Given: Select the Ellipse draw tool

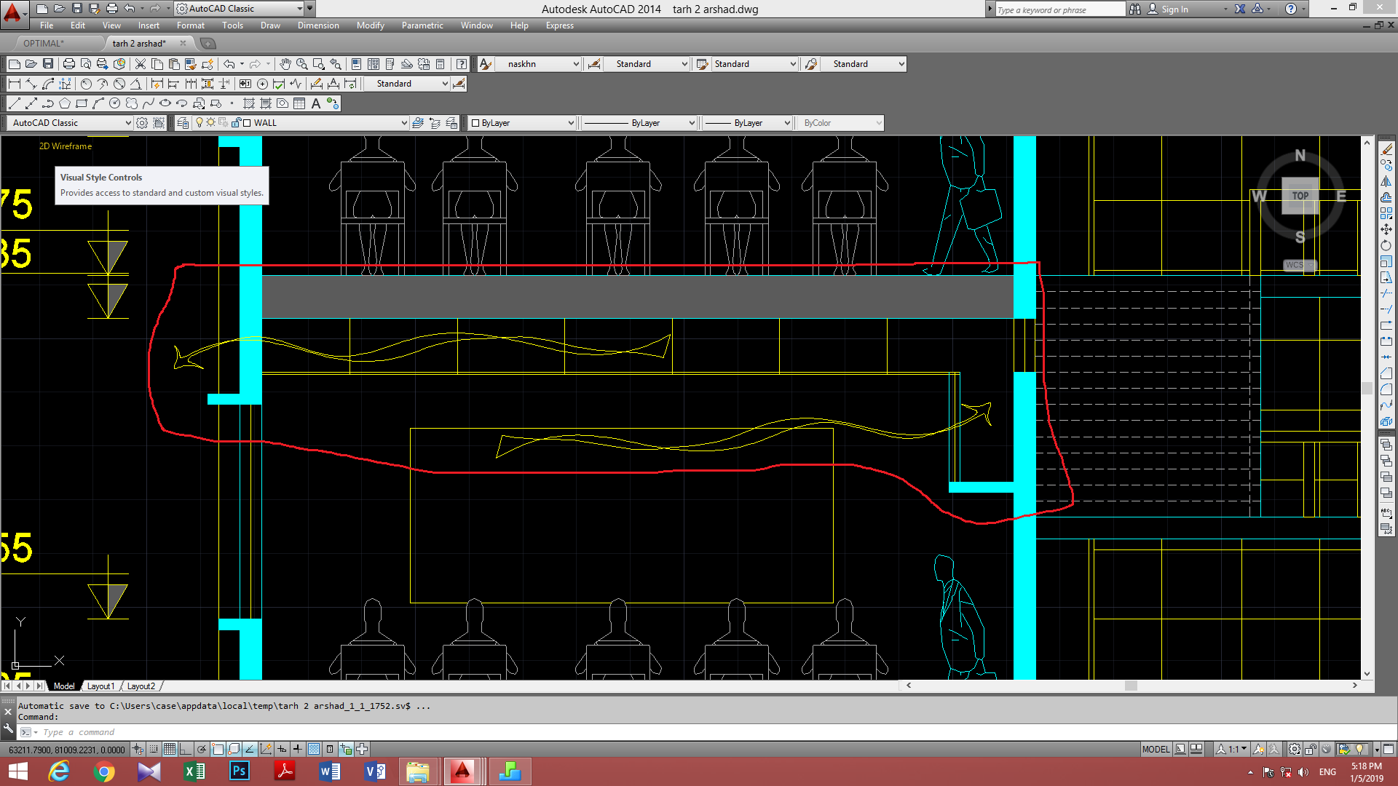Looking at the screenshot, I should tap(165, 103).
